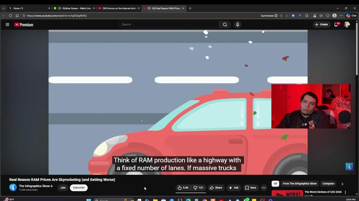Open Browser essentials shield icon

coord(328,16)
